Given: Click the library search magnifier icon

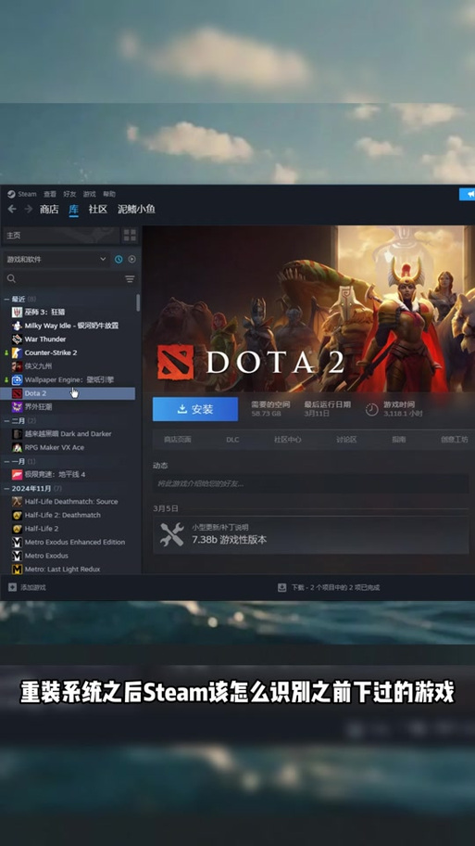Looking at the screenshot, I should [11, 278].
